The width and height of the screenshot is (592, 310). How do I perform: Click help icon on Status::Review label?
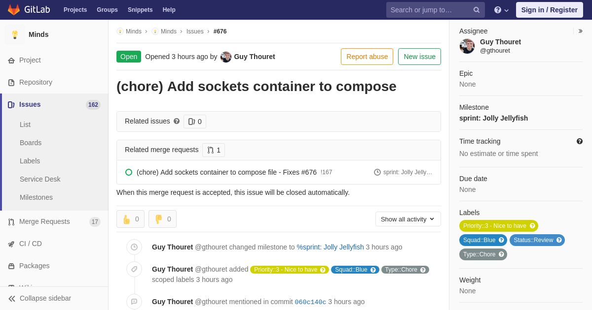(559, 240)
